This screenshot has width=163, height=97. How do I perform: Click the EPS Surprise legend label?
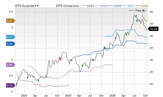pos(24,6)
